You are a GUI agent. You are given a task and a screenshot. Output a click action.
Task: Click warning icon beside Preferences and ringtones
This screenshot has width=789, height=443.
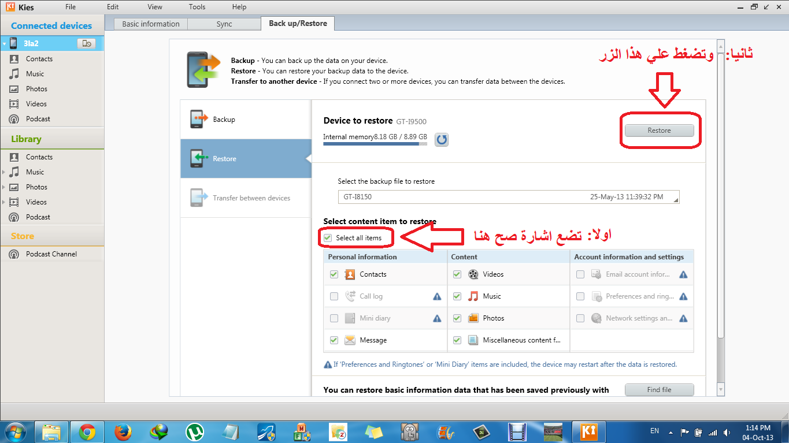(x=683, y=296)
